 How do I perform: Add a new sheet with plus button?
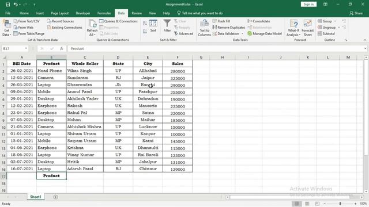pyautogui.click(x=55, y=197)
